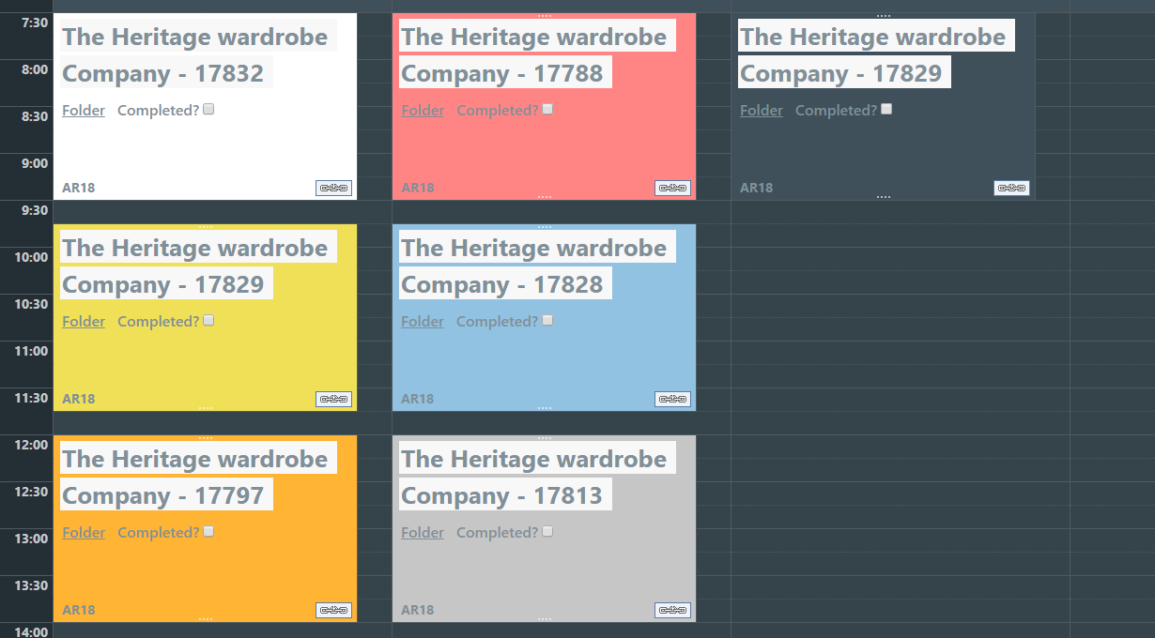Click AR18 on the yellow 17829 card
Viewport: 1155px width, 638px height.
tap(79, 399)
